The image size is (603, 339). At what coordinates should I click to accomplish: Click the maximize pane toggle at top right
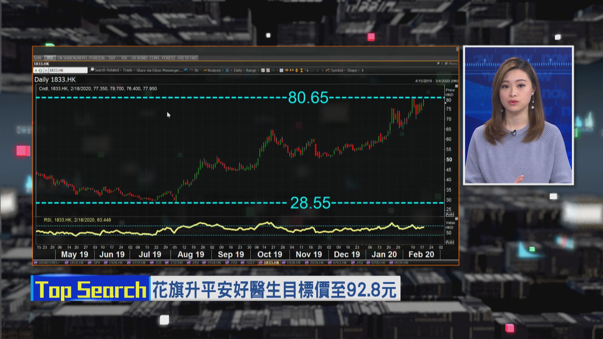438,63
